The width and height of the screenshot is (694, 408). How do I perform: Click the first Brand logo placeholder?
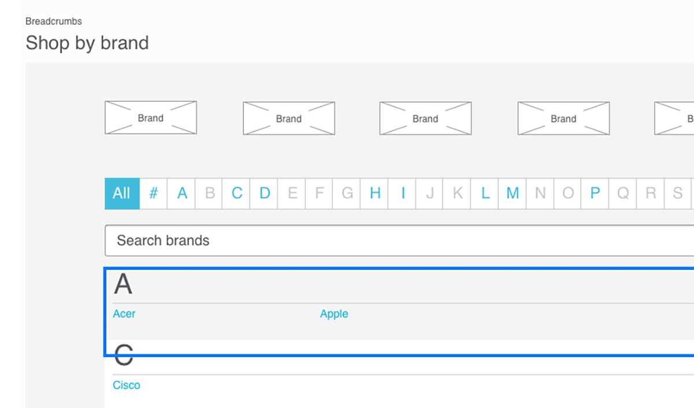150,118
